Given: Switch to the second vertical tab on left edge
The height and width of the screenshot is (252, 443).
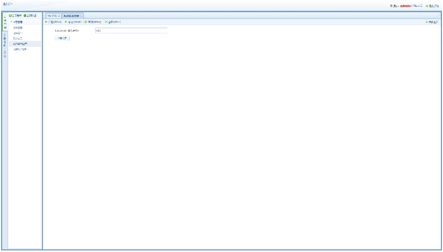Looking at the screenshot, I should [x=5, y=40].
